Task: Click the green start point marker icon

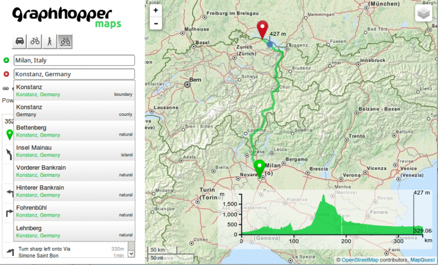Action: click(x=6, y=60)
